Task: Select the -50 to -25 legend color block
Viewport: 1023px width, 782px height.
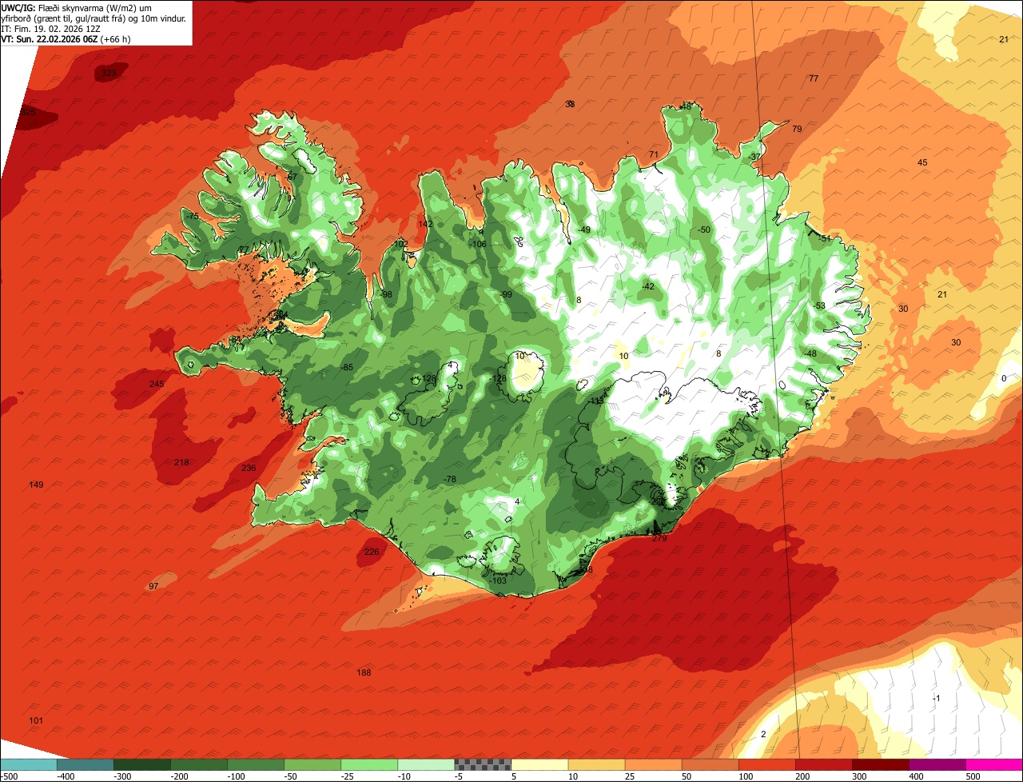Action: click(312, 764)
